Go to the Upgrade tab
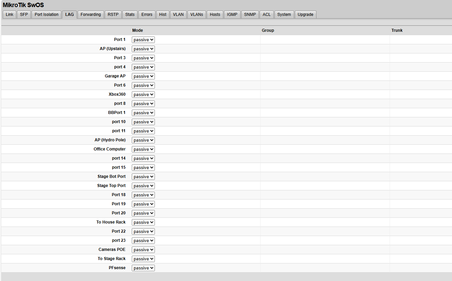452x281 pixels. (x=305, y=15)
